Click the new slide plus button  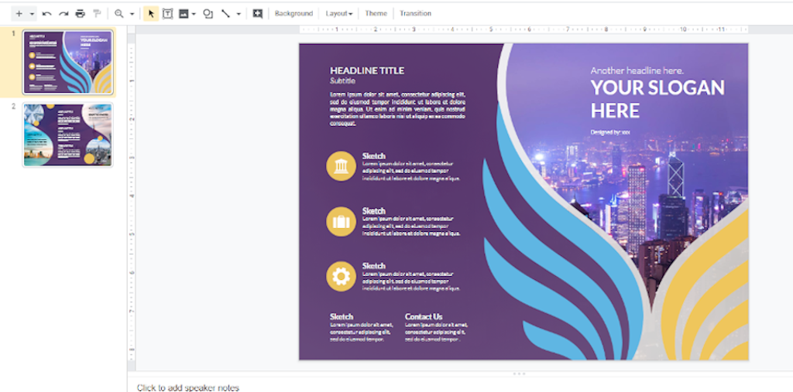19,14
